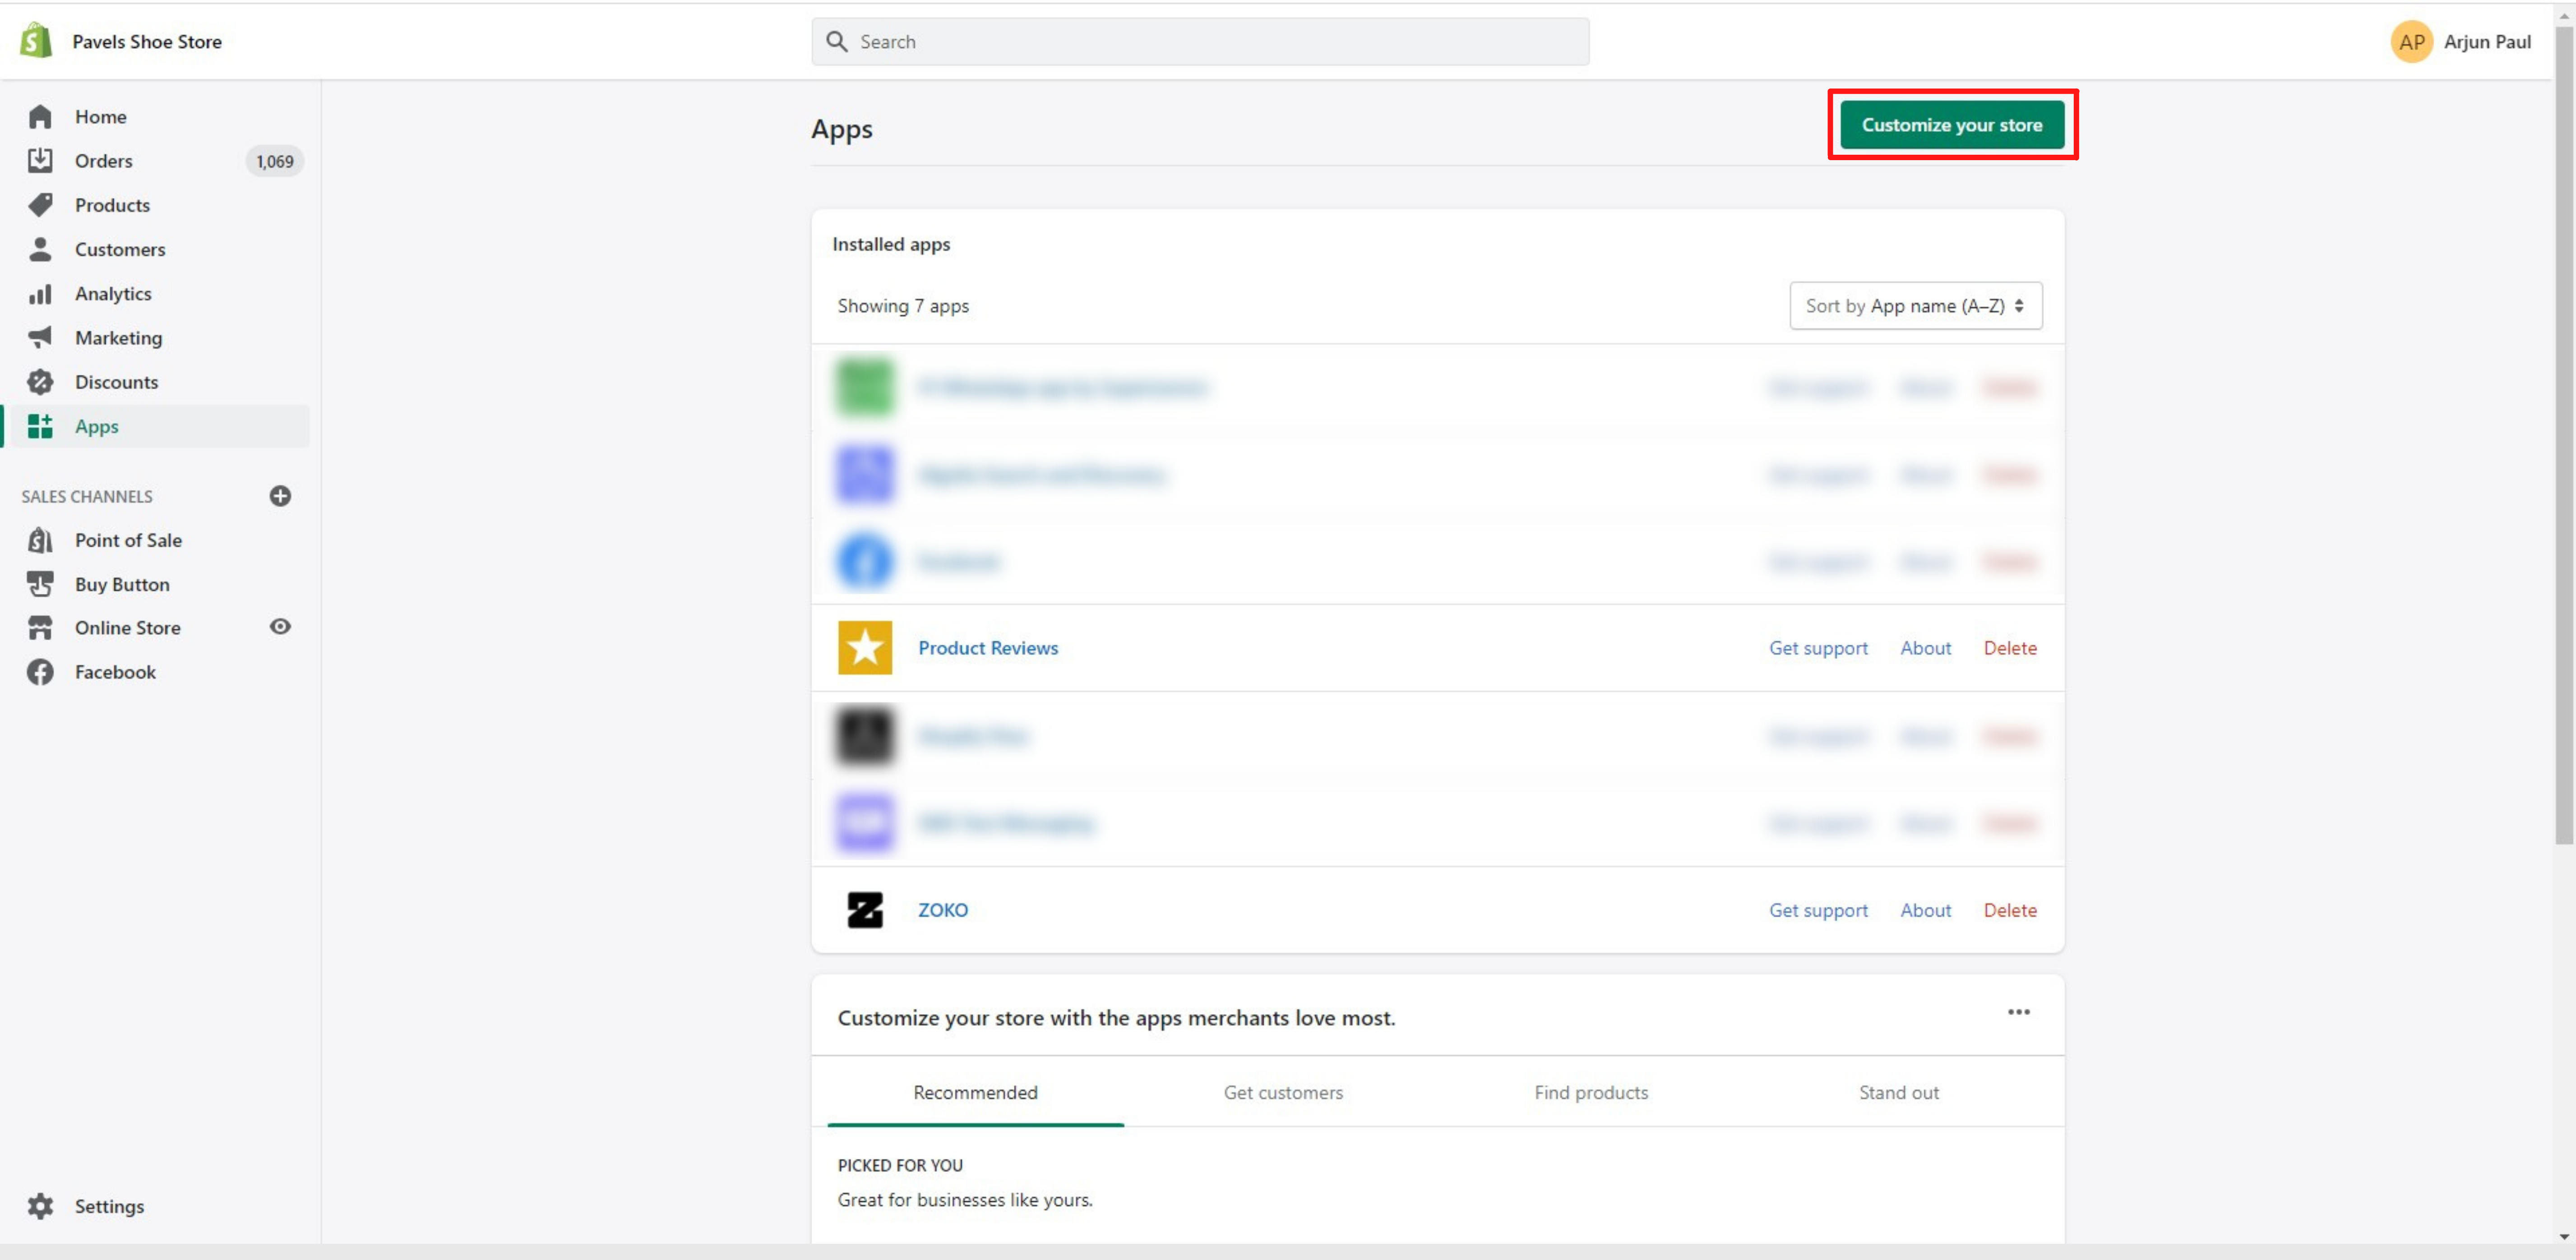
Task: Click the Customers person icon
Action: pos(40,249)
